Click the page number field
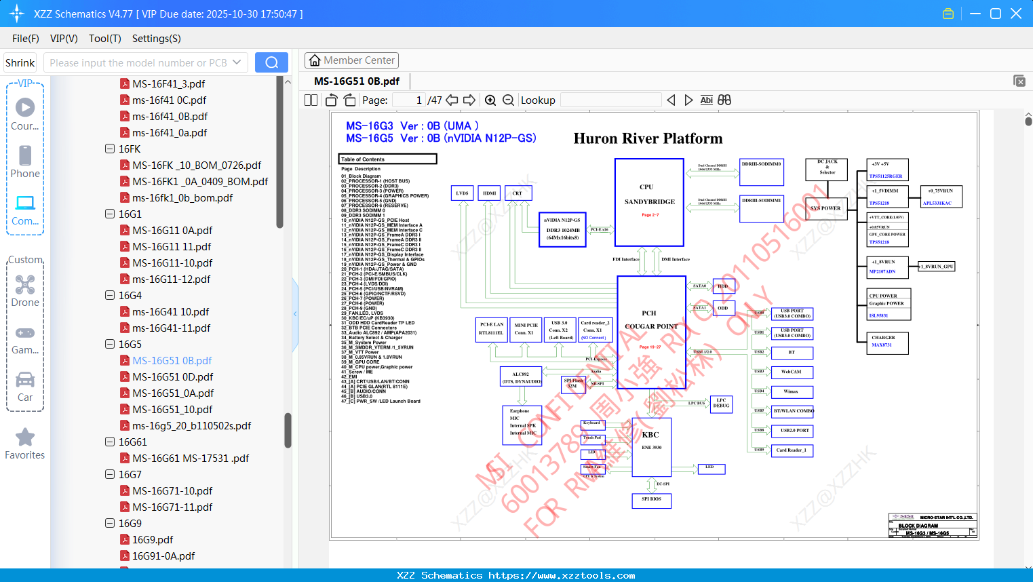The image size is (1033, 582). 409,100
